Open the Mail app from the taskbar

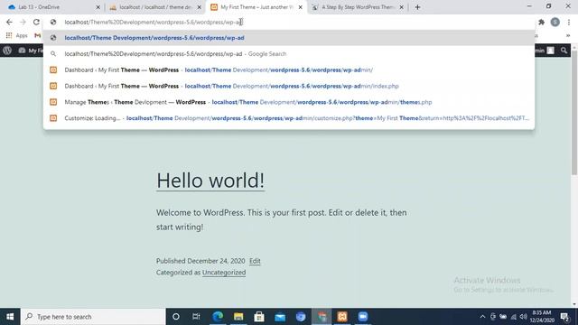(280, 317)
